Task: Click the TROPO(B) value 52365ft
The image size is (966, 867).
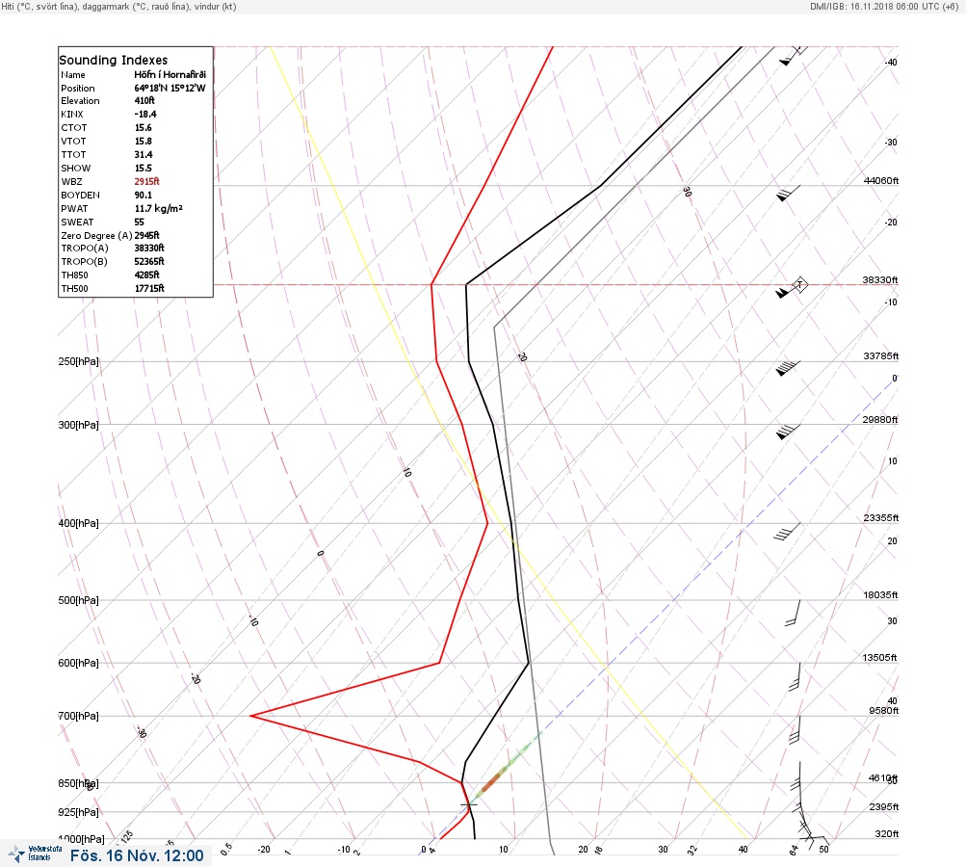Action: click(x=149, y=261)
